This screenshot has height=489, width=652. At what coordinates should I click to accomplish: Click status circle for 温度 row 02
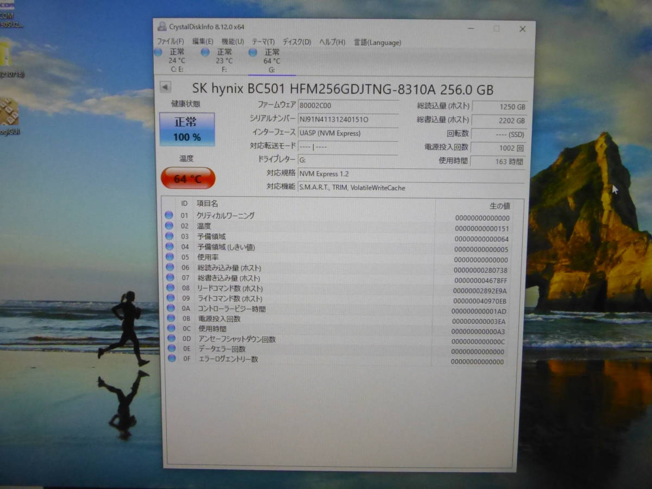point(169,225)
